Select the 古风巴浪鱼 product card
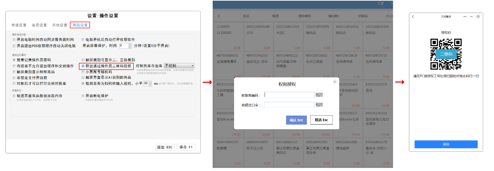This screenshot has height=171, width=494. (317, 65)
